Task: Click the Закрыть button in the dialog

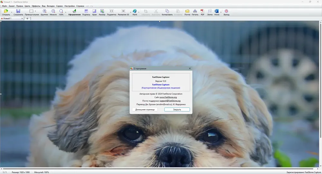Action: [x=177, y=109]
